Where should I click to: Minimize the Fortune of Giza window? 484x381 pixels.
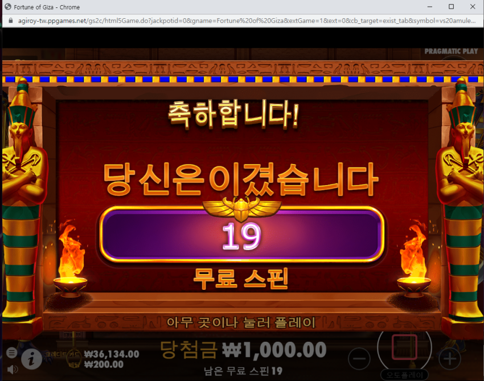tap(430, 6)
